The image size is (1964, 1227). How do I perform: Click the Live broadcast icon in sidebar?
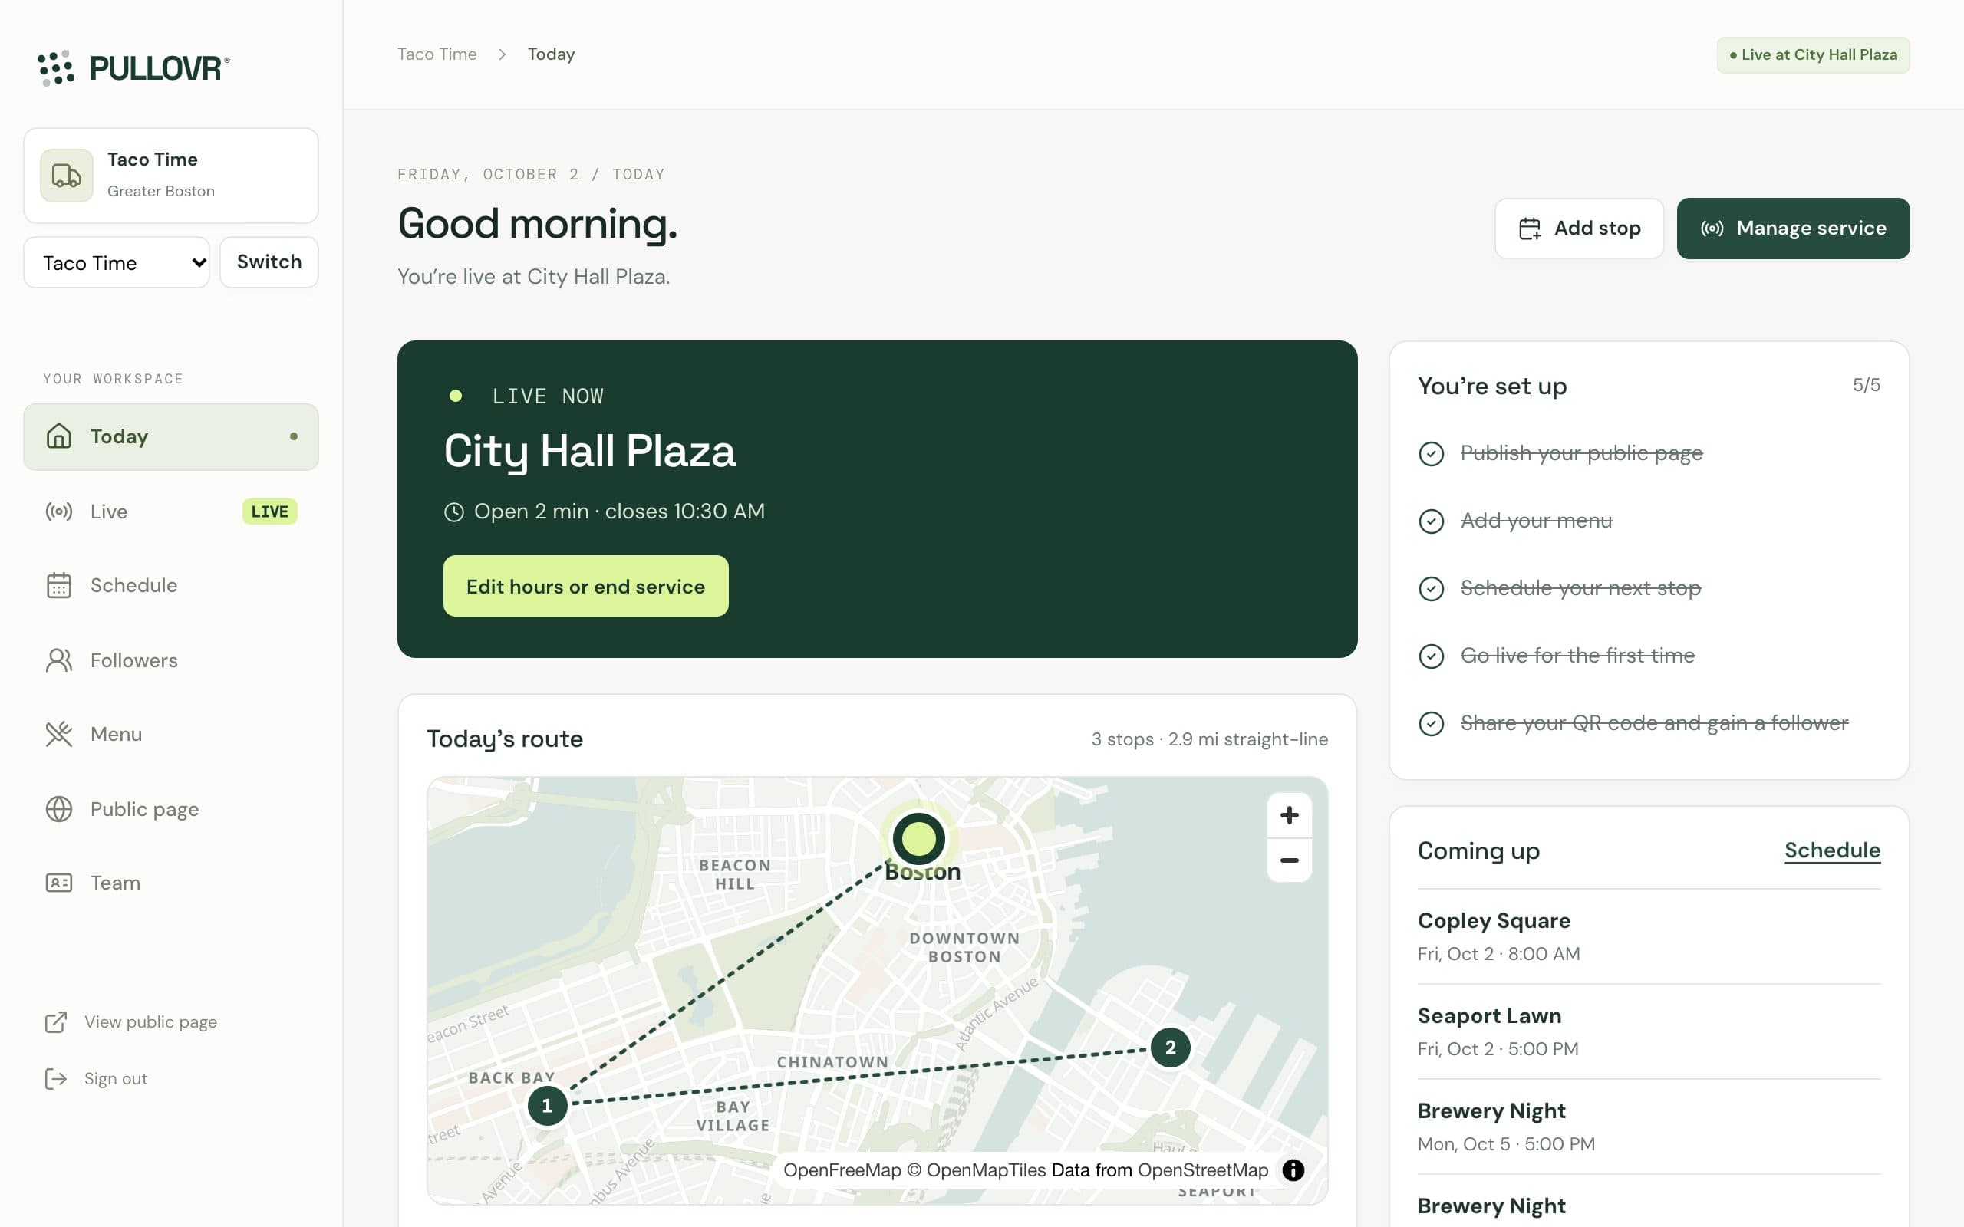[x=59, y=512]
